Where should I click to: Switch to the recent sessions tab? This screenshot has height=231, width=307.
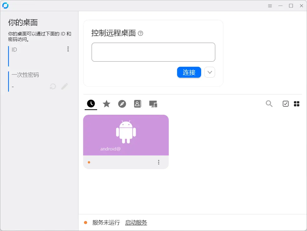[91, 104]
